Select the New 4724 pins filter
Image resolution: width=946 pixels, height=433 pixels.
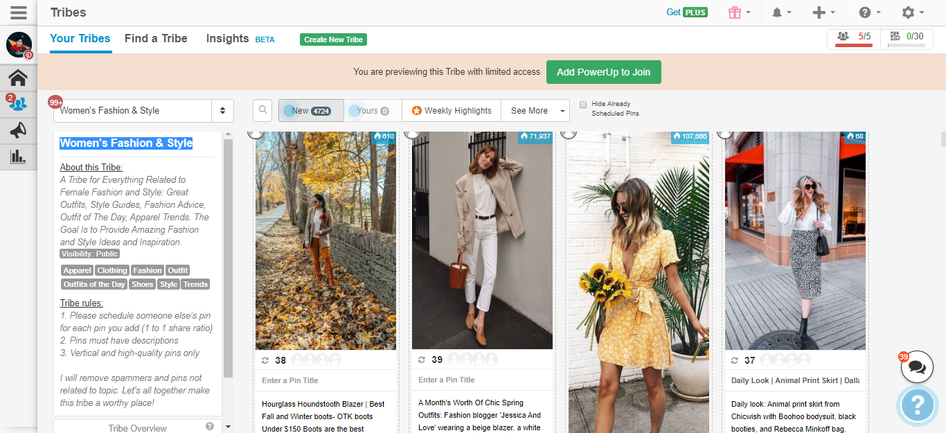(x=311, y=110)
